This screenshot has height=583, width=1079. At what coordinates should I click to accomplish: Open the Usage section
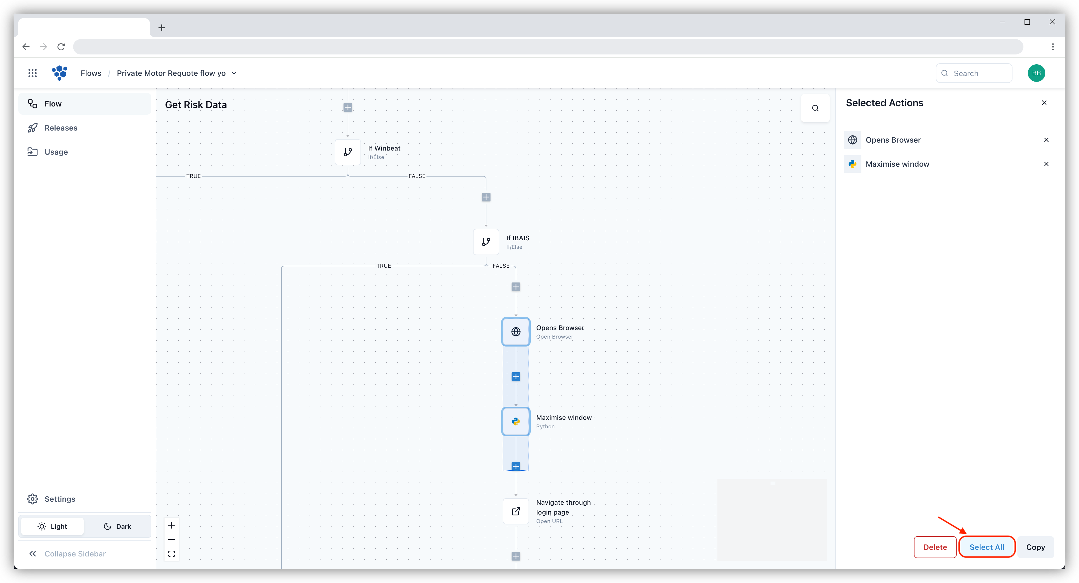56,152
